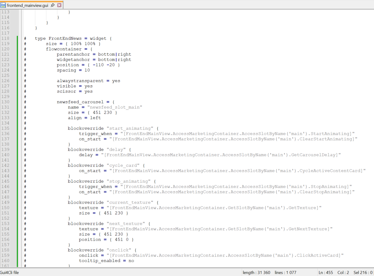Click the trigger_when line ending in StartAnimating
The height and width of the screenshot is (276, 374).
tap(217, 134)
